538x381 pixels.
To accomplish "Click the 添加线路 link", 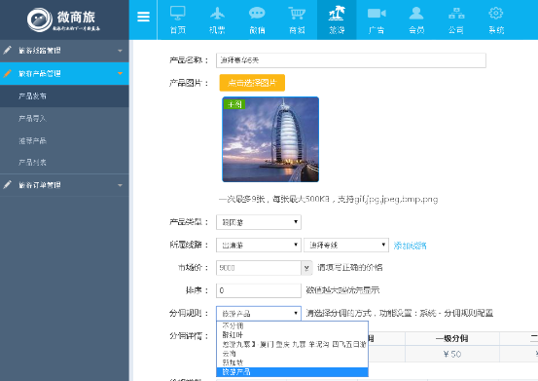I will click(410, 246).
